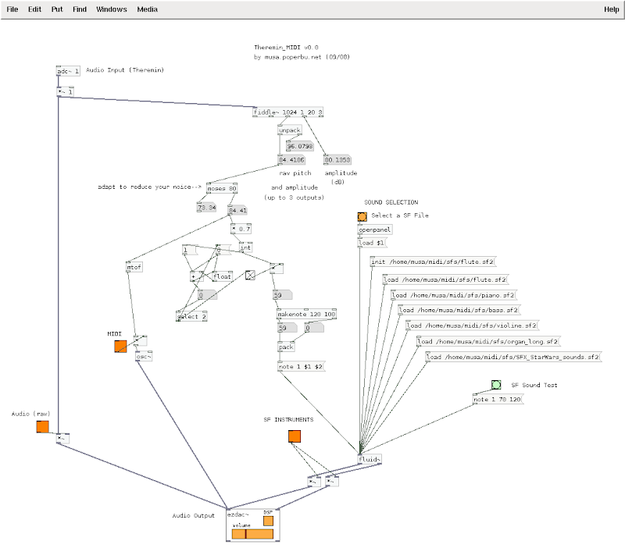The image size is (625, 548).
Task: Select the fiddle~ 1024 1 20 3 object
Action: pos(287,112)
